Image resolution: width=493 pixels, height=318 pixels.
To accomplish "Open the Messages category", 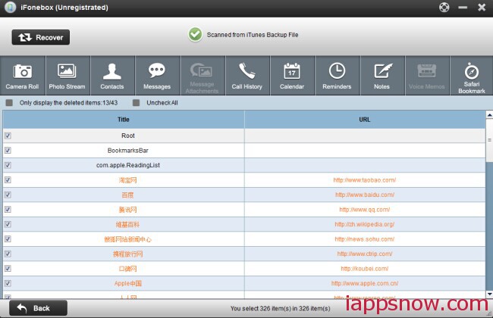I will tap(157, 76).
